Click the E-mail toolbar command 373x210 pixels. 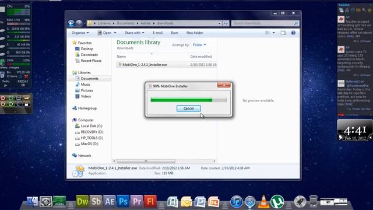point(157,33)
